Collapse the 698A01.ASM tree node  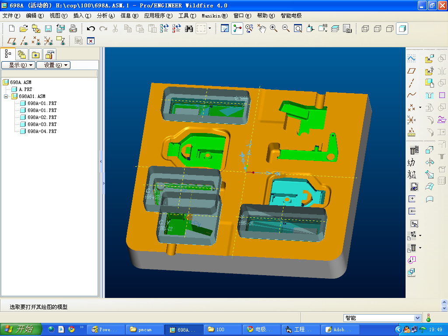(6, 96)
